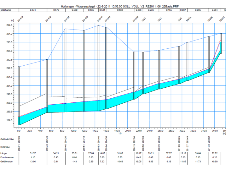Click the chart title text
The height and width of the screenshot is (169, 226).
pos(113,6)
